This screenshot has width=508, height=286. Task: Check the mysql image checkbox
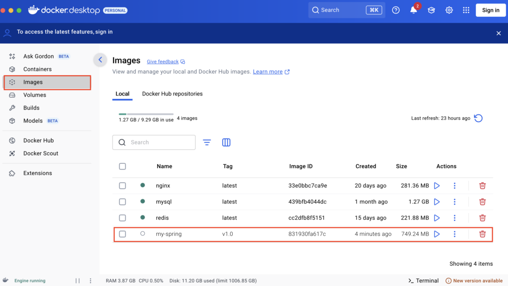123,202
